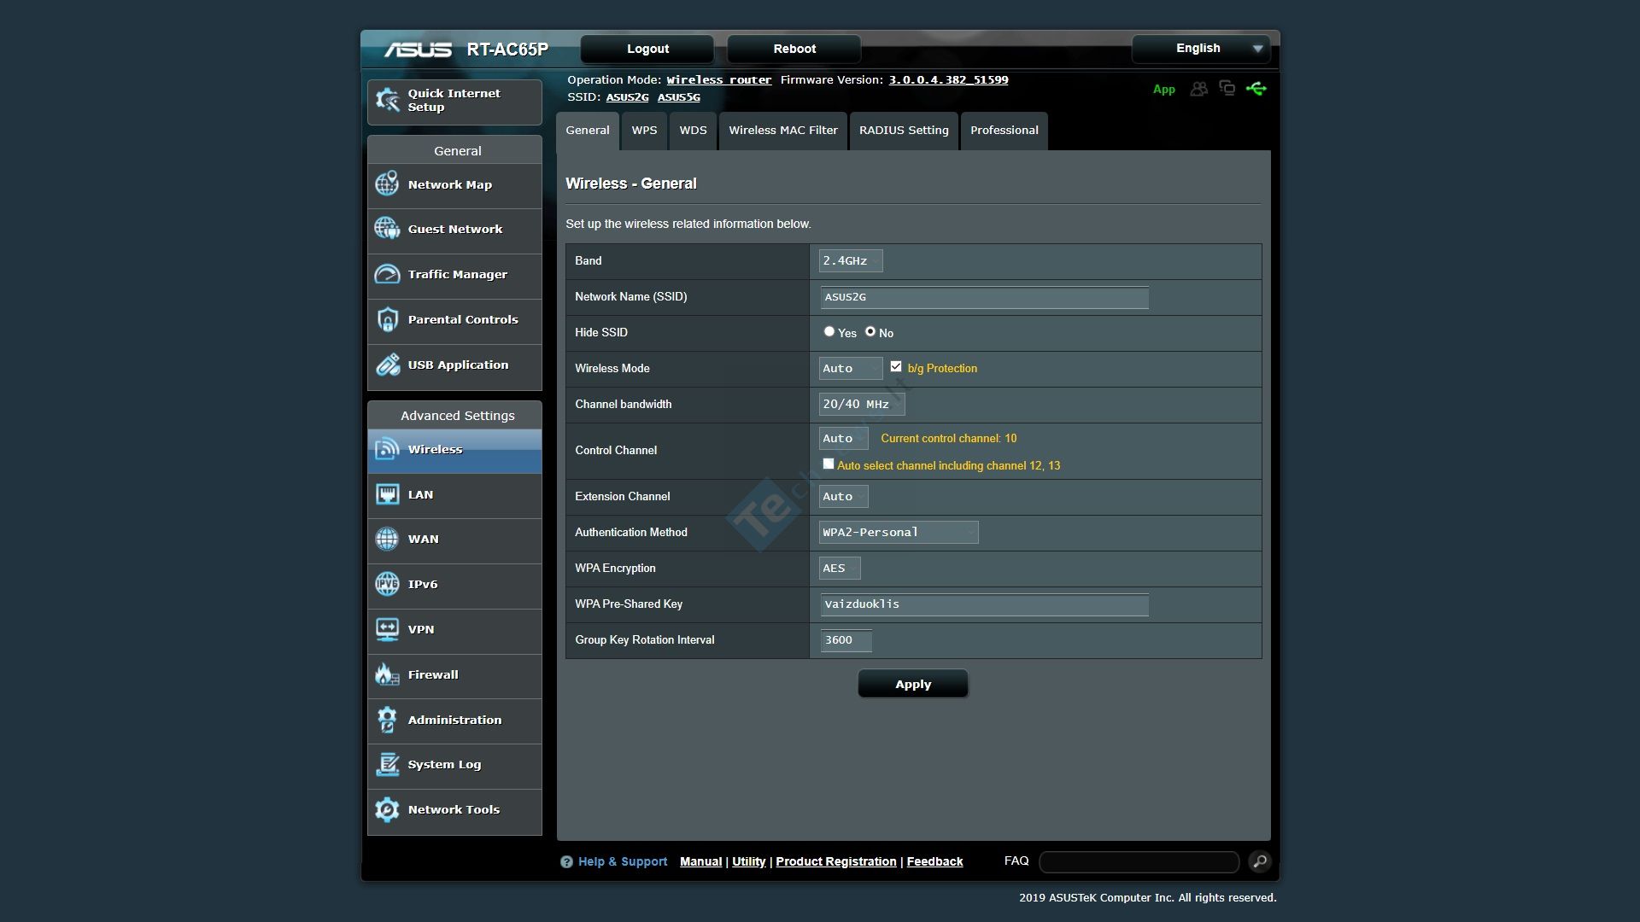The height and width of the screenshot is (922, 1640).
Task: Open the Traffic Manager gauge icon
Action: (x=387, y=274)
